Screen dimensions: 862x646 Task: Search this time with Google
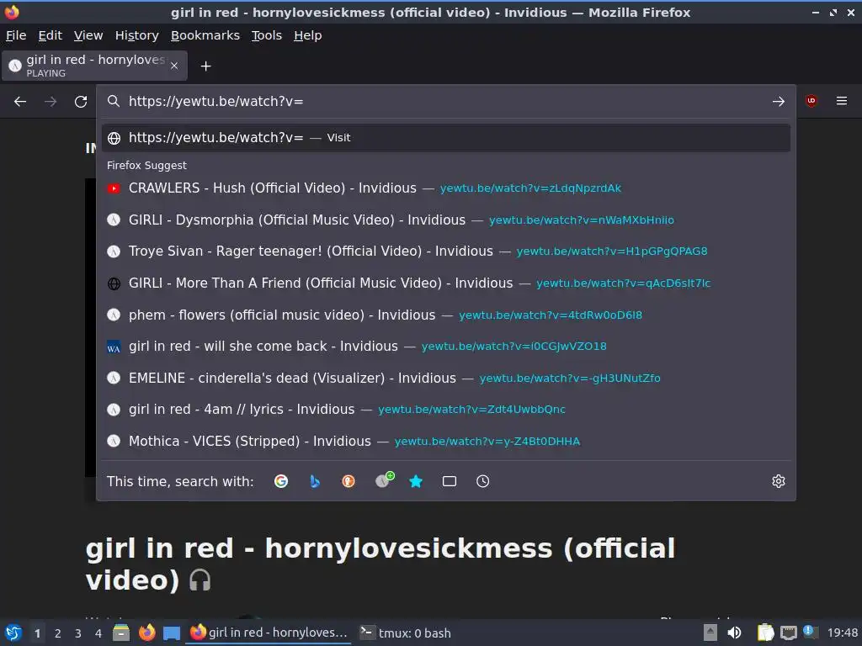click(x=281, y=481)
